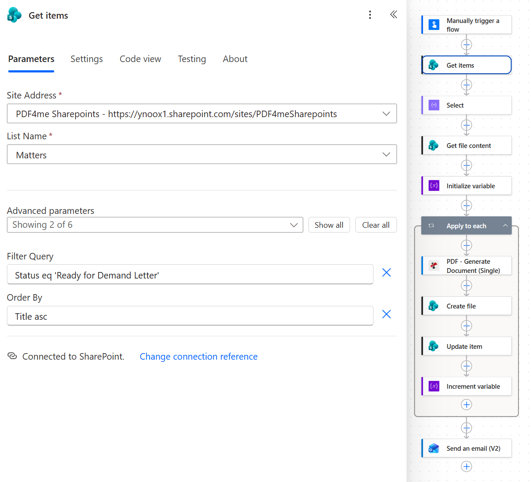Viewport: 531px width, 482px height.
Task: Select the Manually trigger a flow icon
Action: coord(434,25)
